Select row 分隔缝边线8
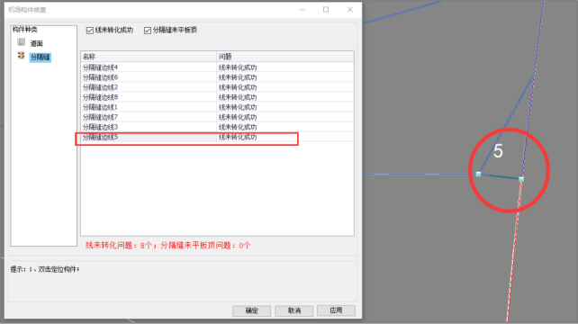This screenshot has width=578, height=324. 217,97
